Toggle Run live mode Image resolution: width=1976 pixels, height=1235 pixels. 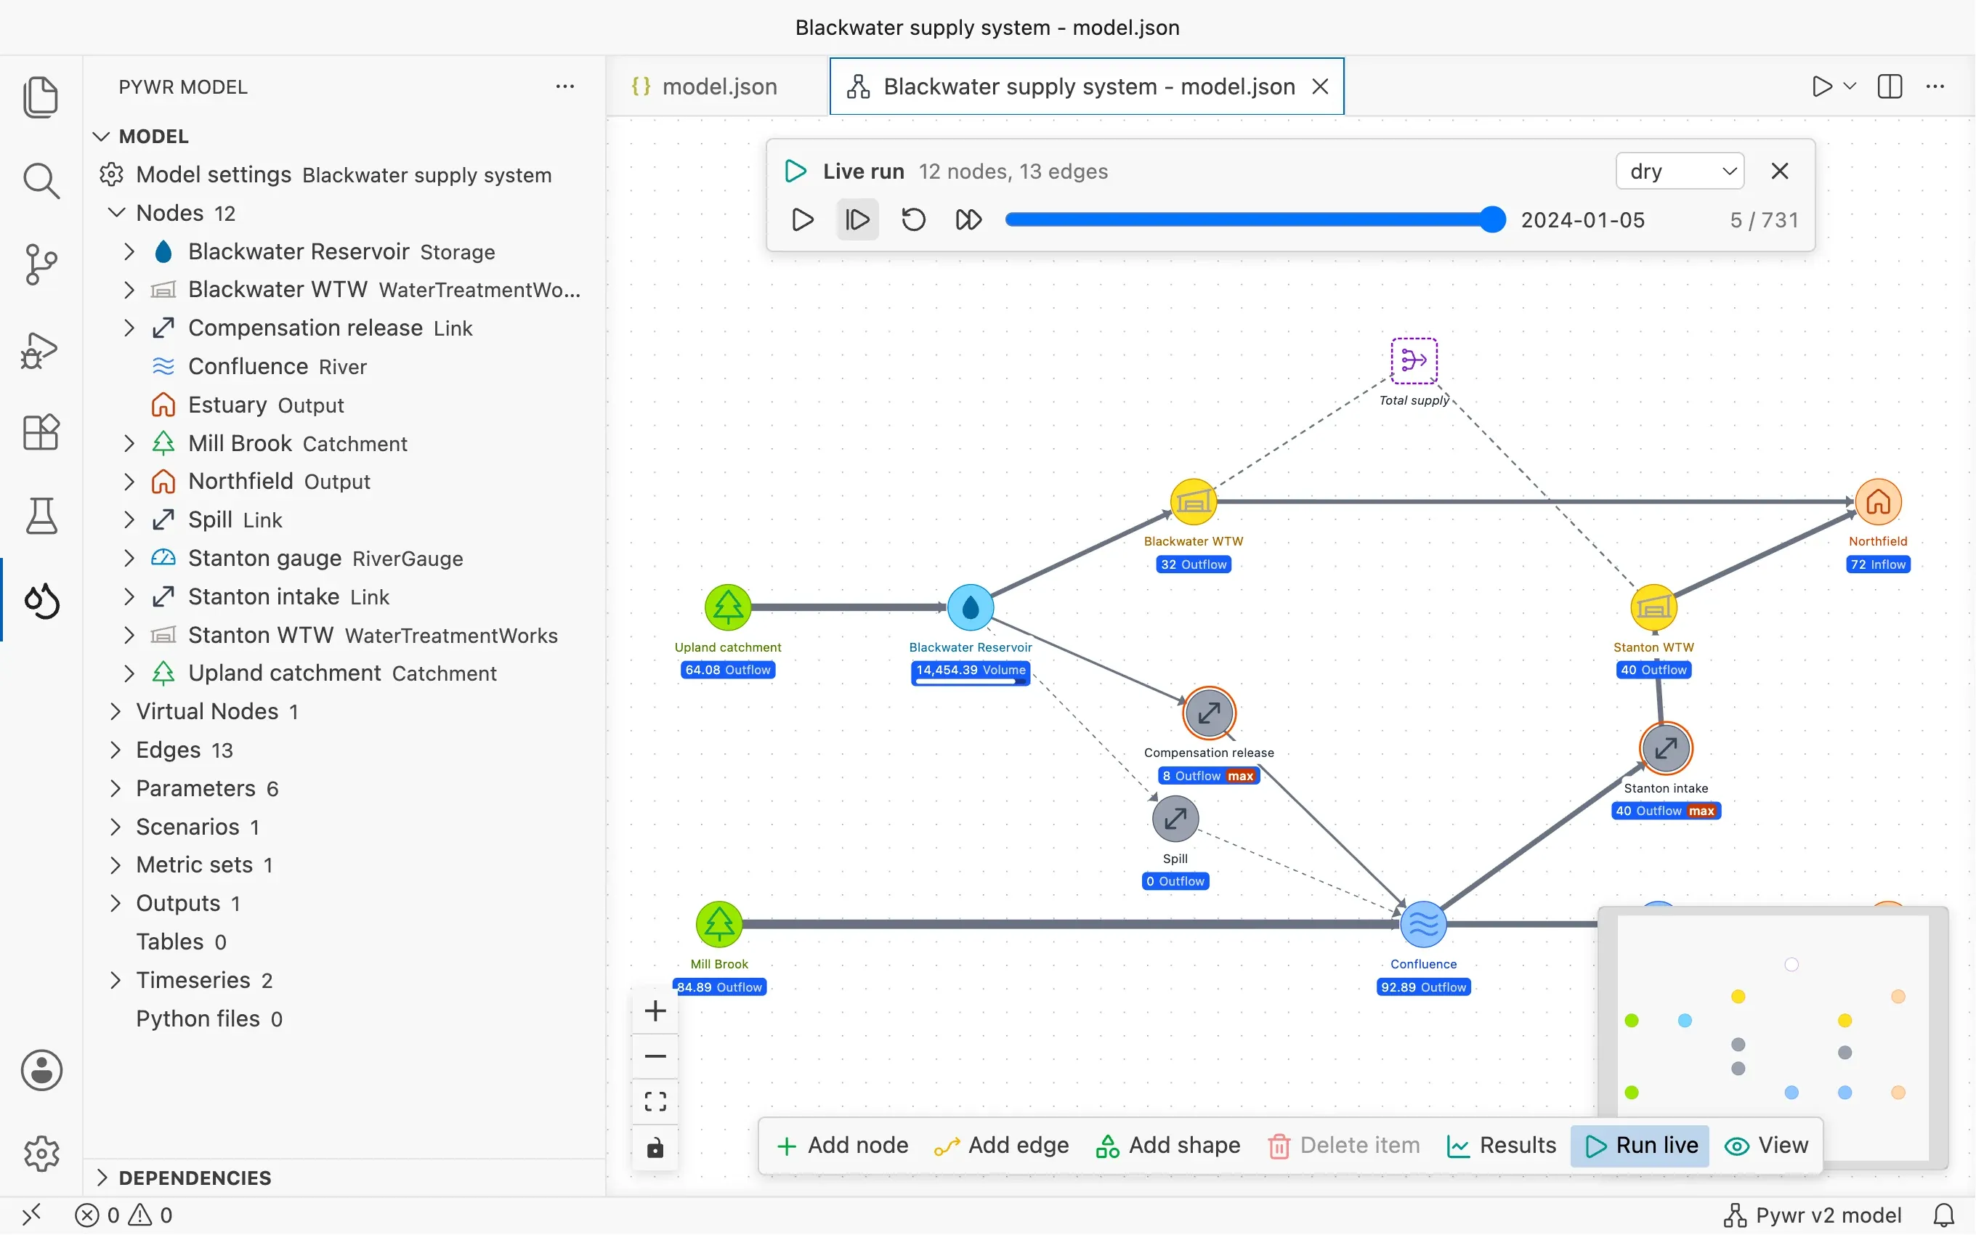tap(1640, 1145)
